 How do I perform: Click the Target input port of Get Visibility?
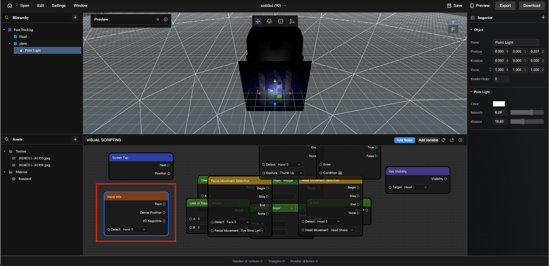point(390,187)
